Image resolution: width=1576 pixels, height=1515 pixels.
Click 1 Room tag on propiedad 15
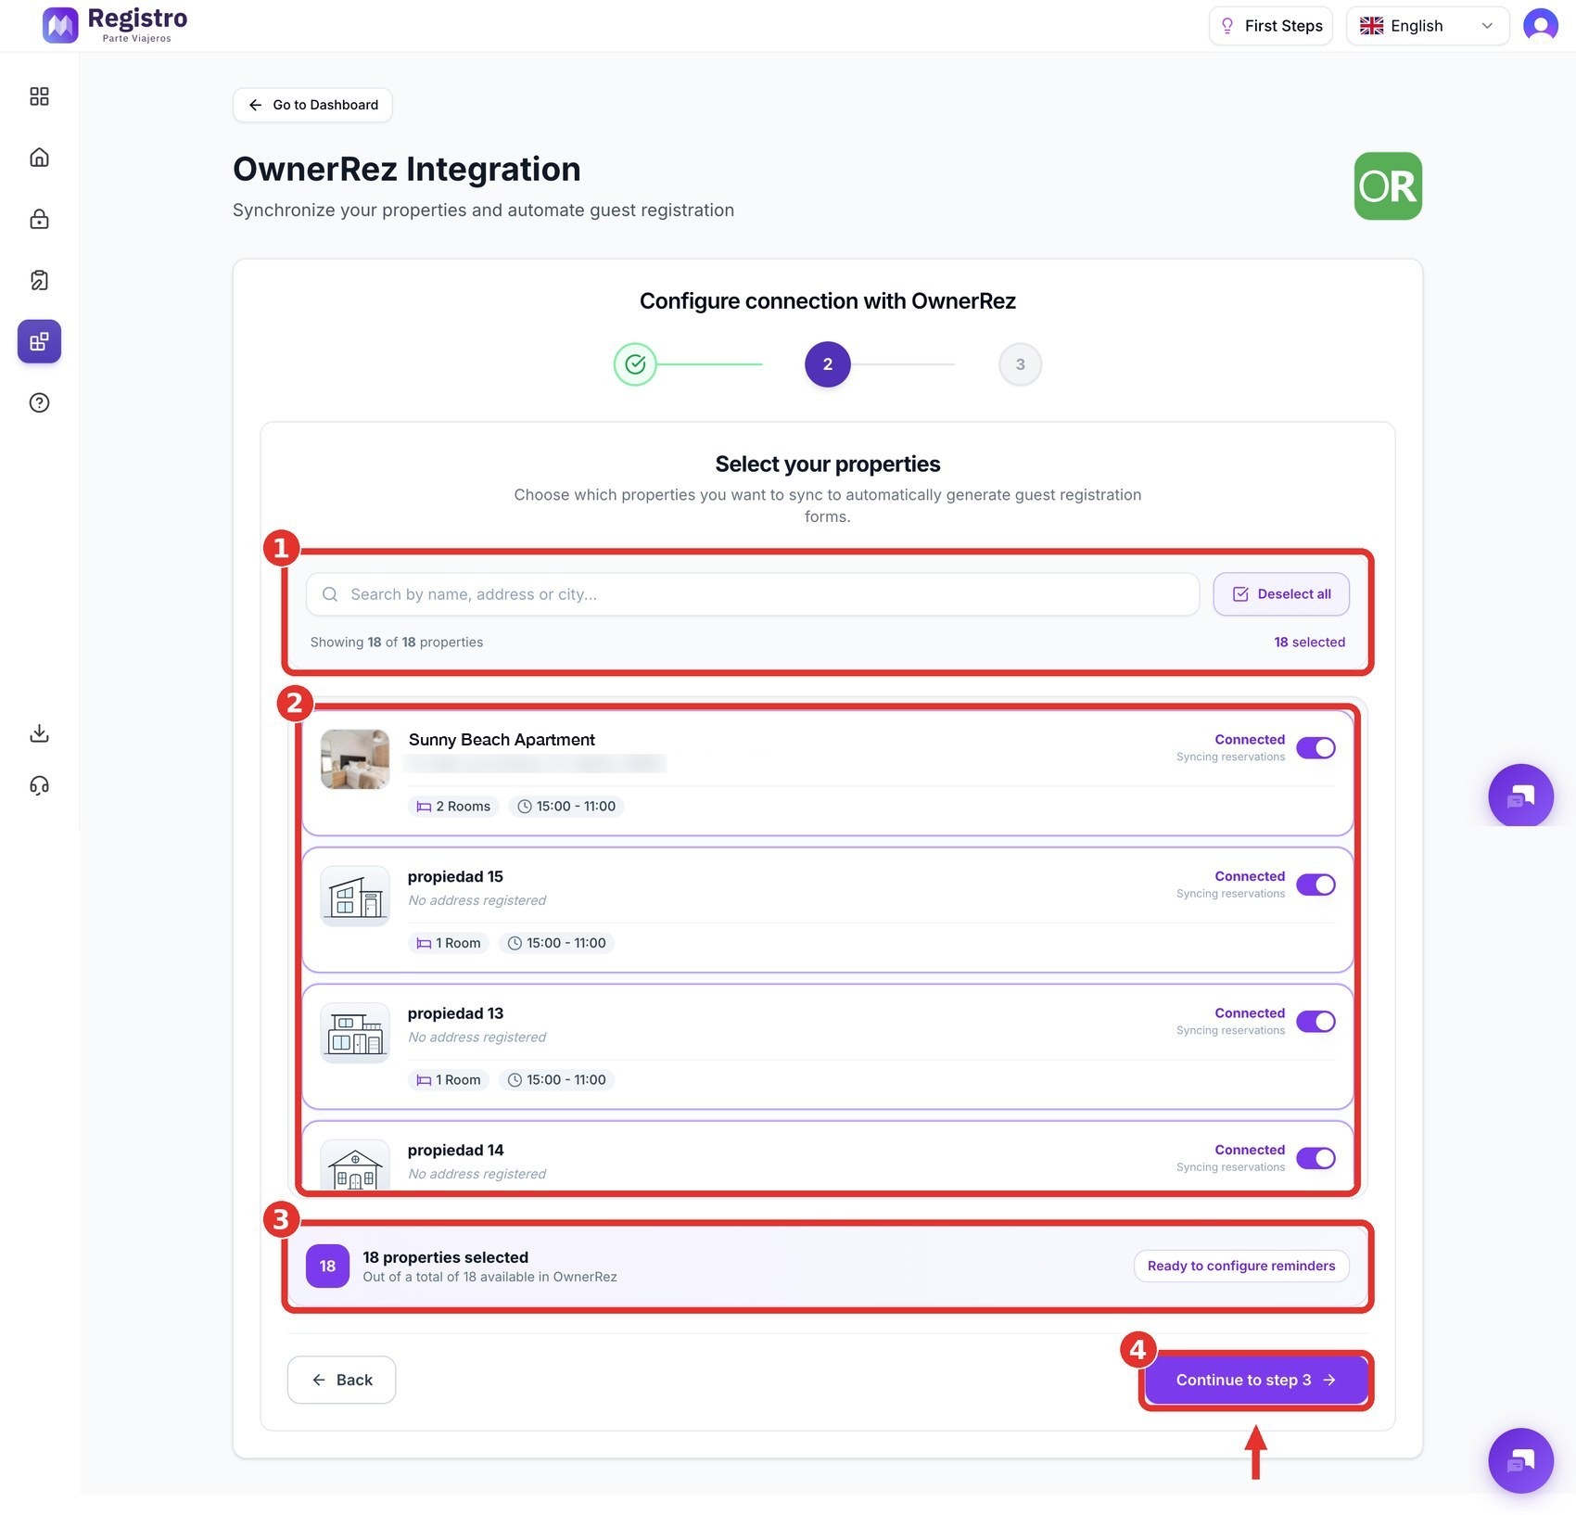point(449,943)
